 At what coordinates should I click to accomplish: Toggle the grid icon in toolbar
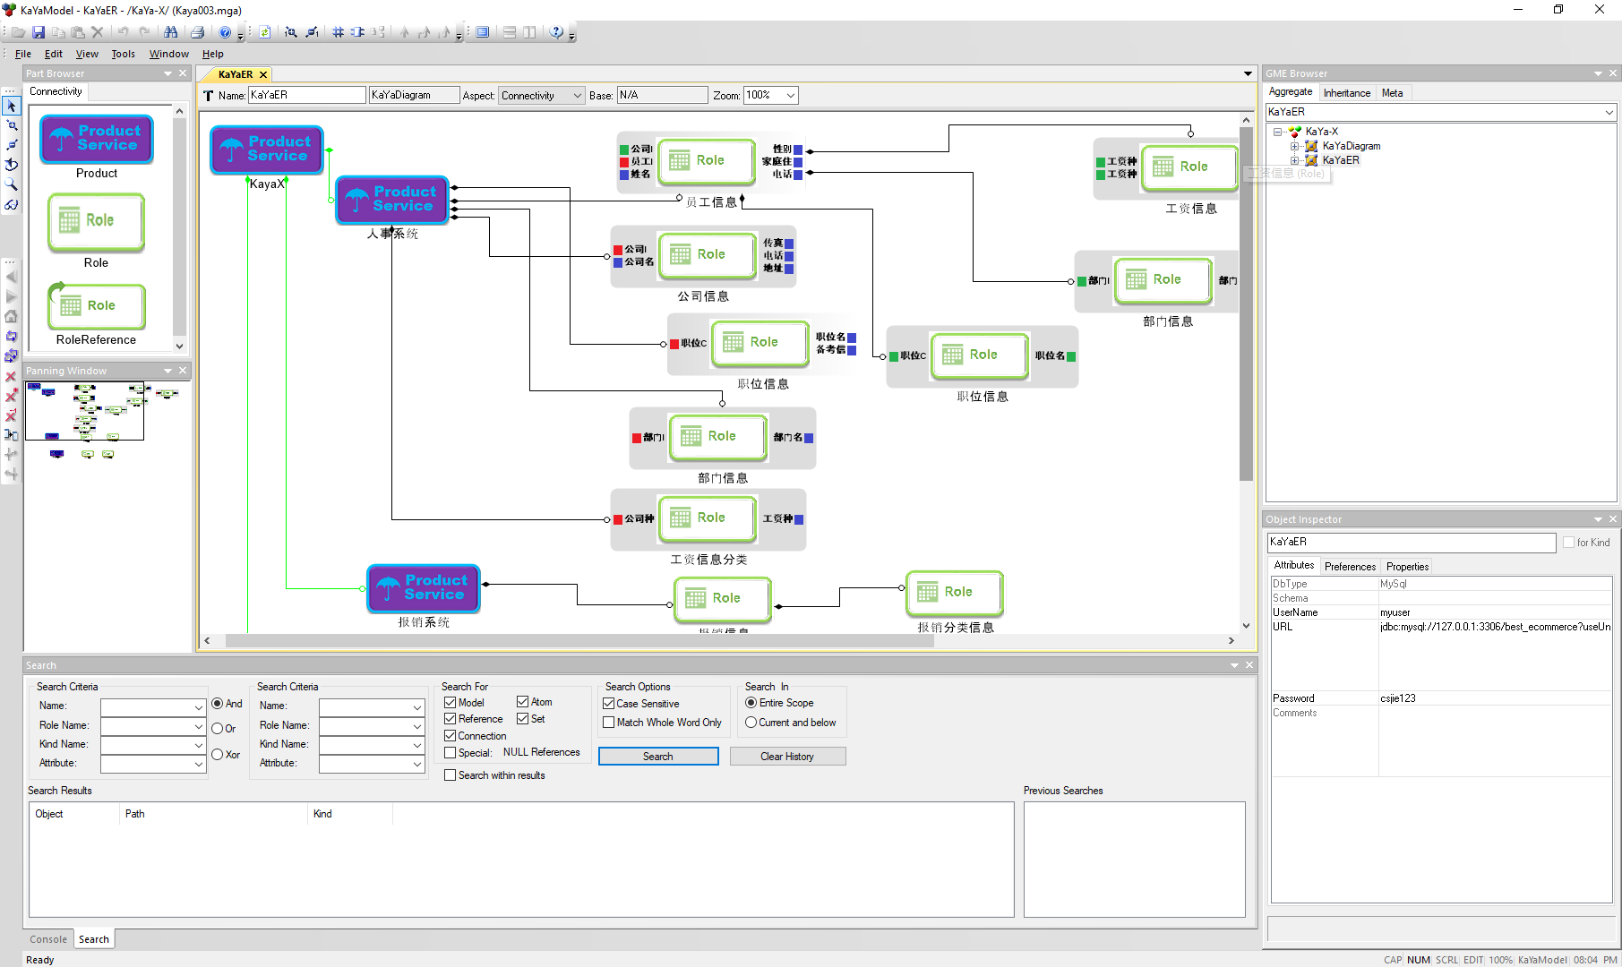coord(338,32)
